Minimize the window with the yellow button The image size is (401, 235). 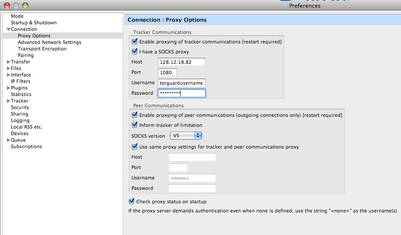(x=16, y=5)
